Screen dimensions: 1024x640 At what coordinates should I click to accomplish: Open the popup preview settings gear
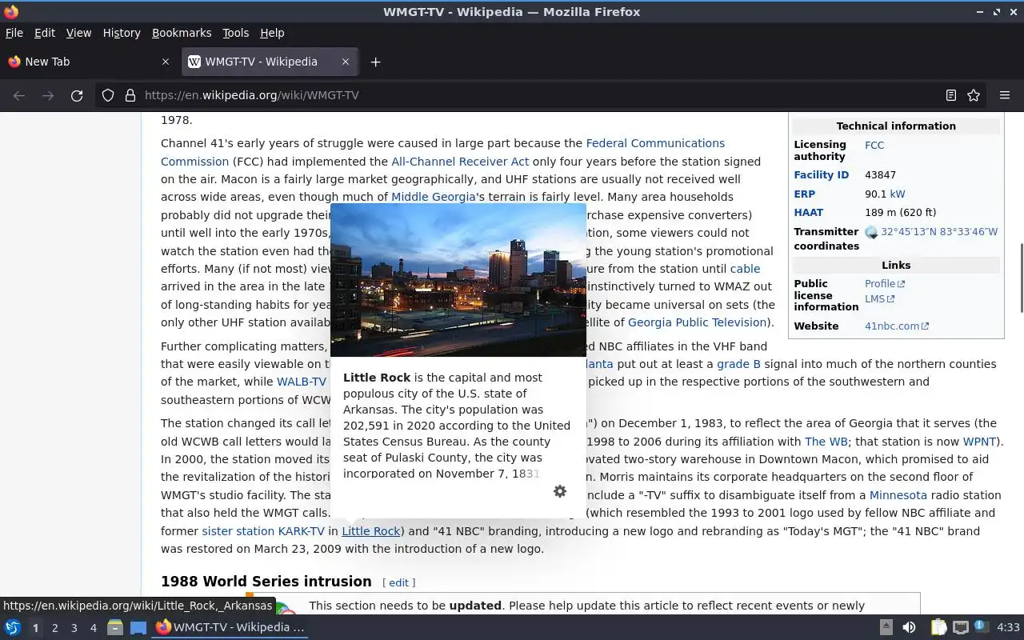[x=560, y=491]
